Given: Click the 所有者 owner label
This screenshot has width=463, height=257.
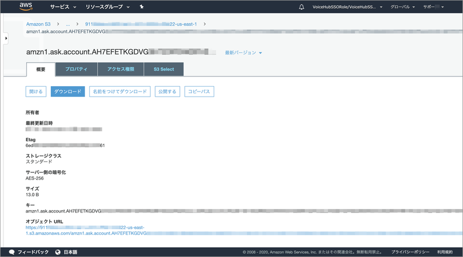Looking at the screenshot, I should [32, 112].
